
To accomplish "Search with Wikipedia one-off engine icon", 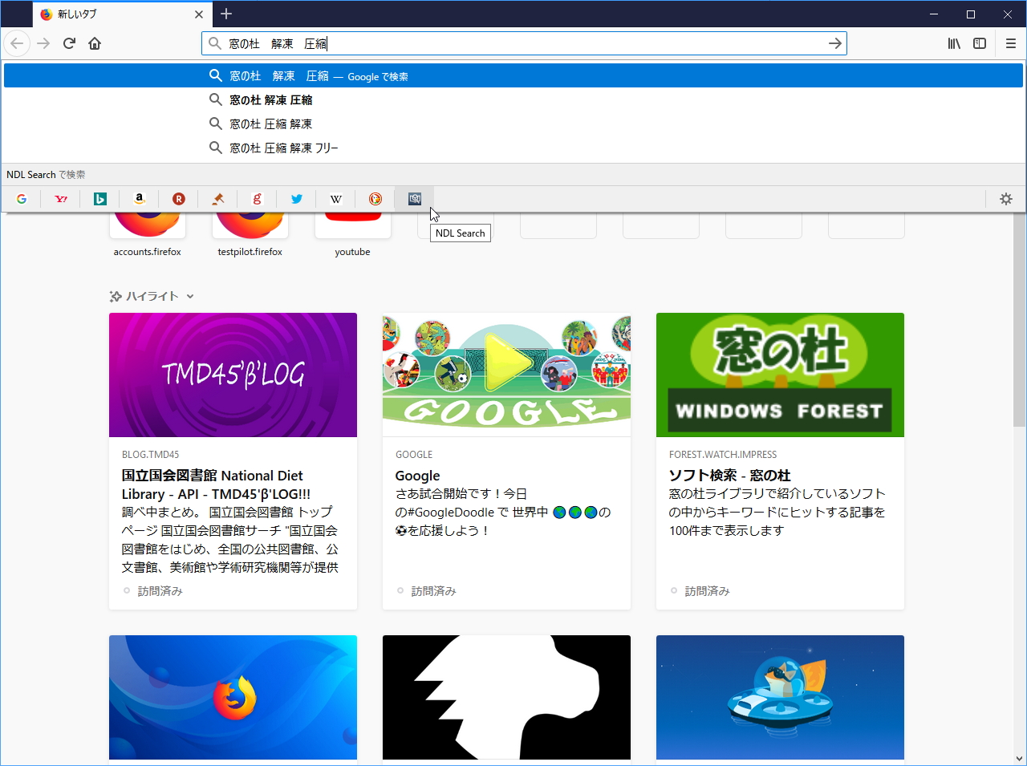I will 336,199.
